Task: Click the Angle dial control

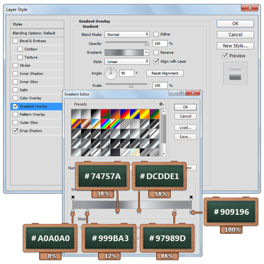Action: pos(112,73)
